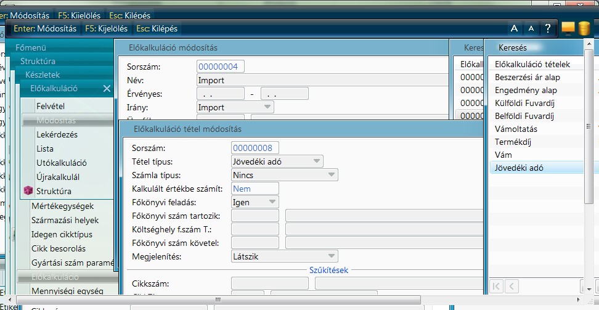The height and width of the screenshot is (310, 599).
Task: Click the small A font decrease icon
Action: pos(531,28)
